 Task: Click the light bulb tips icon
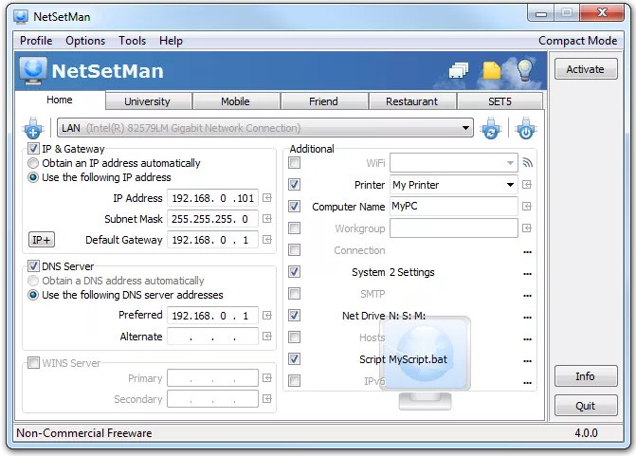pos(525,70)
